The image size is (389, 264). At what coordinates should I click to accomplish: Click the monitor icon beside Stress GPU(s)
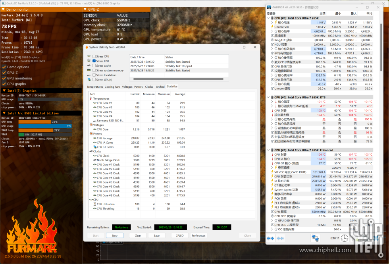point(89,80)
